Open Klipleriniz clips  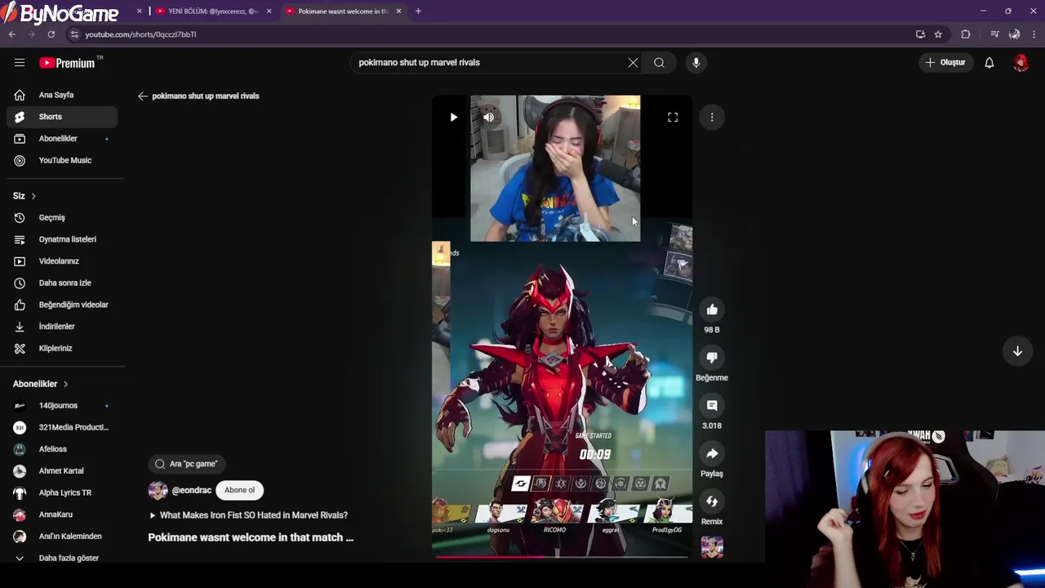[62, 348]
